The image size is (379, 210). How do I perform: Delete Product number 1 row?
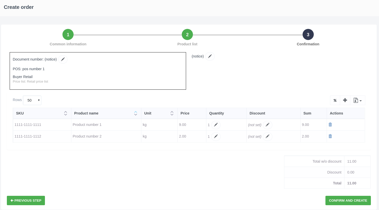click(x=330, y=125)
